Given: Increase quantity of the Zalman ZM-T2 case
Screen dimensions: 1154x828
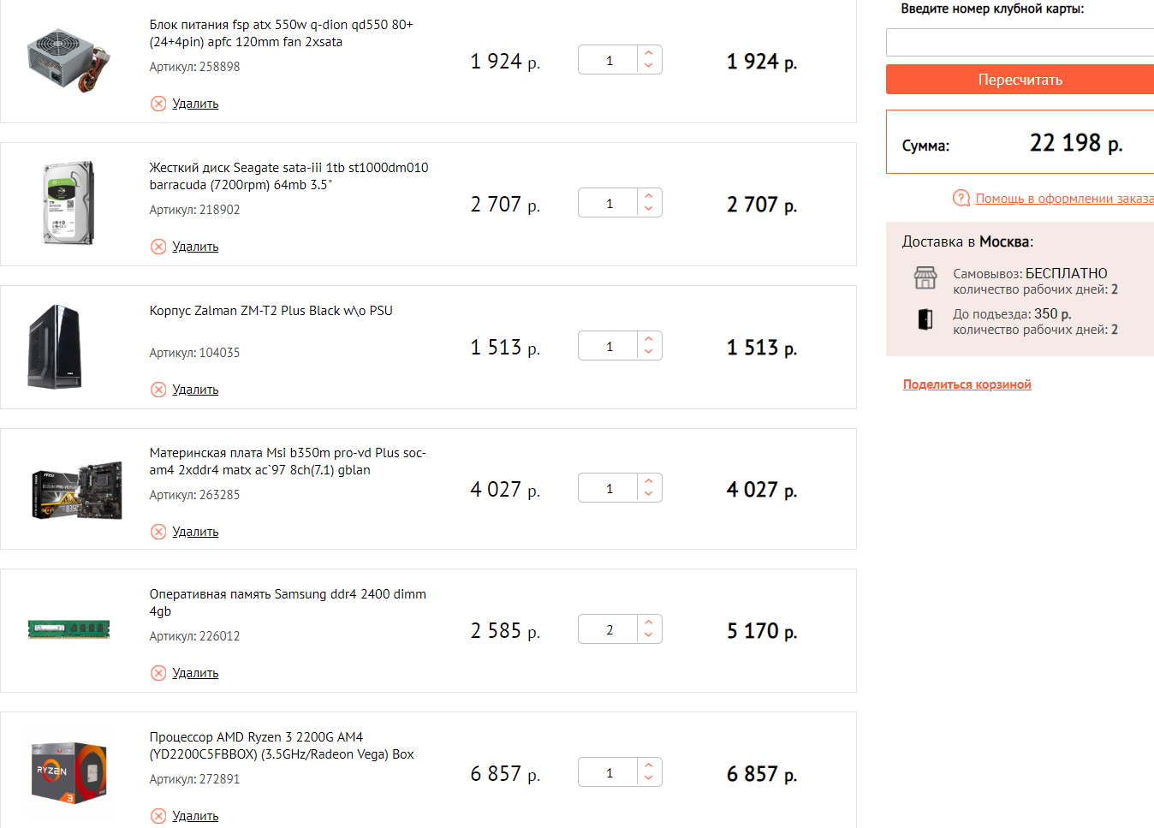Looking at the screenshot, I should pos(649,339).
